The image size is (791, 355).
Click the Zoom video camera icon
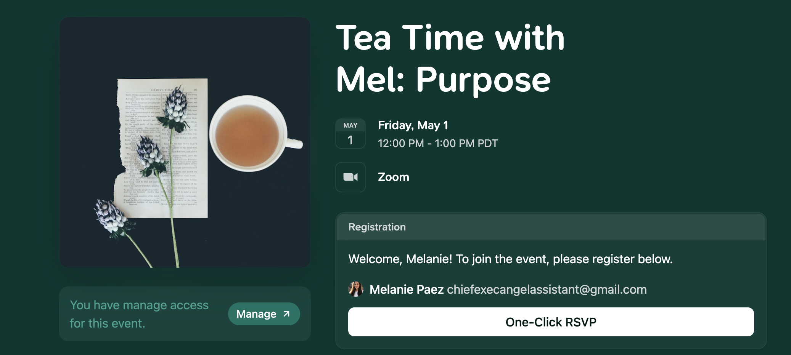(x=350, y=177)
